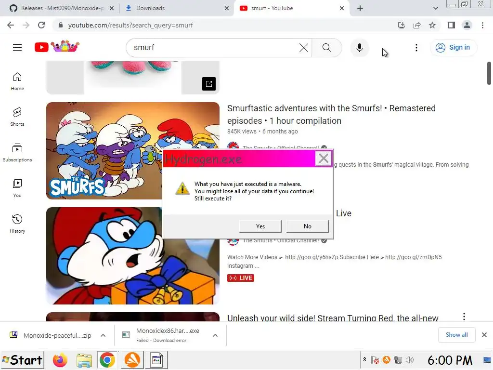Start voice search with microphone

pos(359,48)
